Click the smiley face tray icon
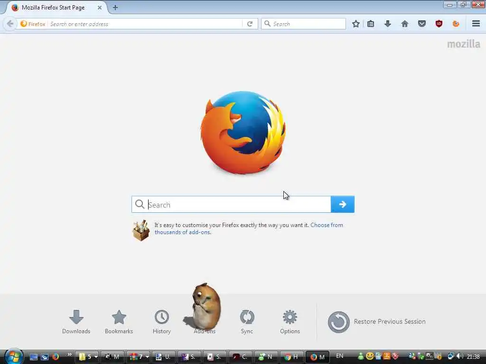 click(x=369, y=356)
